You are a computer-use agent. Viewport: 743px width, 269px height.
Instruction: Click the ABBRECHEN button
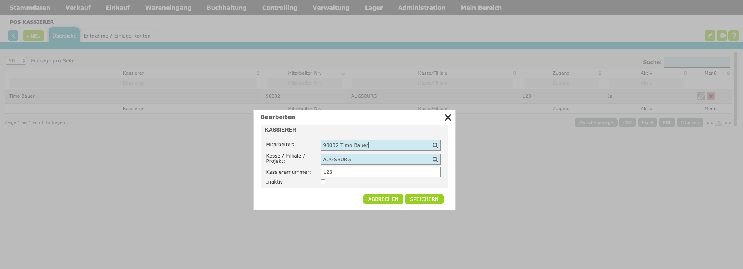click(383, 199)
